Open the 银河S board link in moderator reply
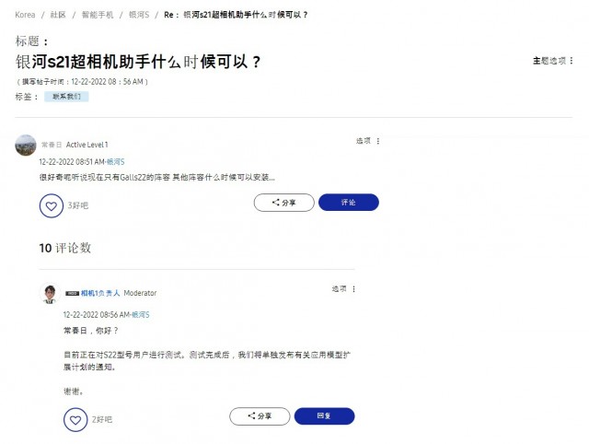The width and height of the screenshot is (589, 444). [x=140, y=315]
